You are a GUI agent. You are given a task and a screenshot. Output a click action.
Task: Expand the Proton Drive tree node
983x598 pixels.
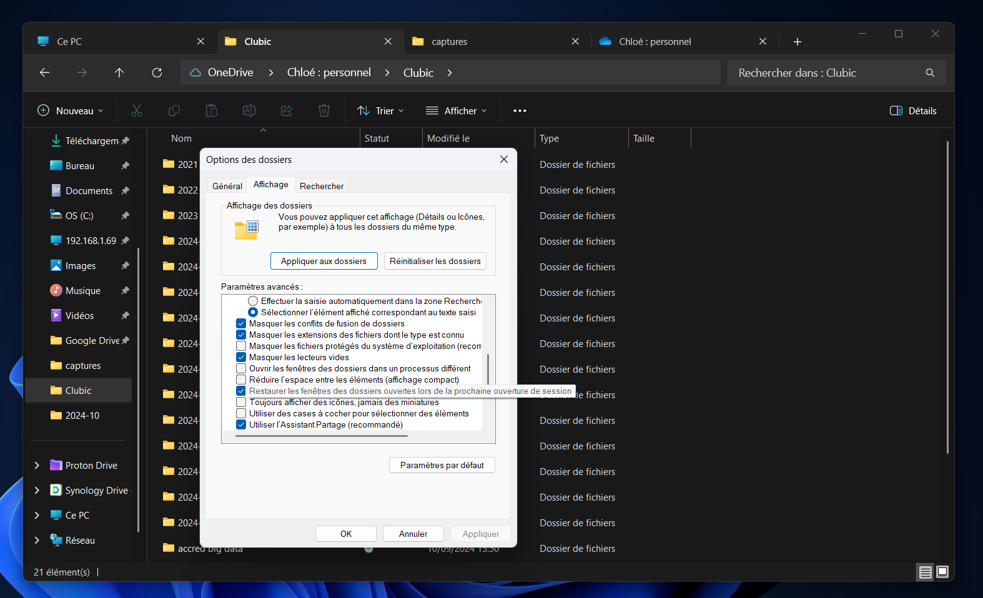click(37, 466)
